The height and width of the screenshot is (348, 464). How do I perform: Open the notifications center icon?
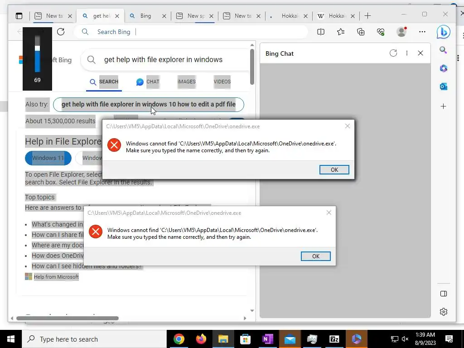(449, 339)
